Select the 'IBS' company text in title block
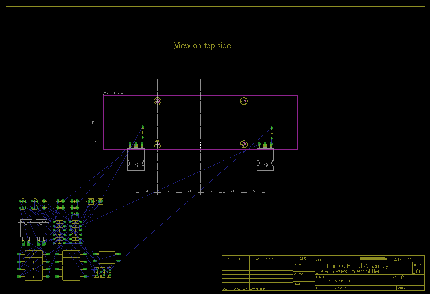The width and height of the screenshot is (430, 294). coord(319,259)
